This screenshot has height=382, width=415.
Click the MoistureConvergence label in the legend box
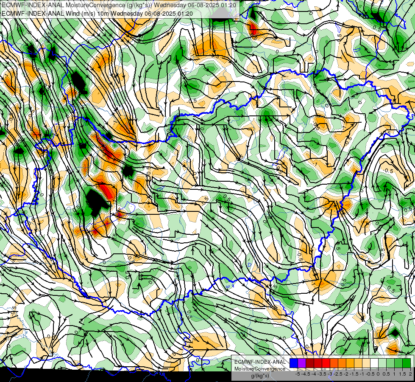coord(260,369)
